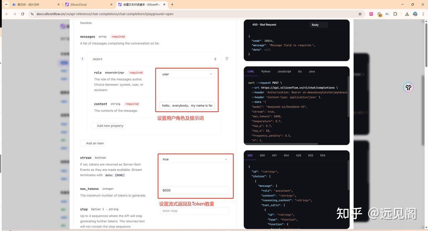The width and height of the screenshot is (428, 231).
Task: Click the "model": "deepseek-ai/DeepSeek-V3" code line
Action: 280,107
